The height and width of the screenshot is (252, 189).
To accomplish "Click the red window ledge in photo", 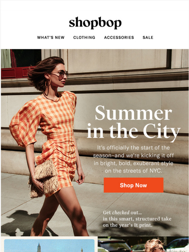I will pos(15,72).
